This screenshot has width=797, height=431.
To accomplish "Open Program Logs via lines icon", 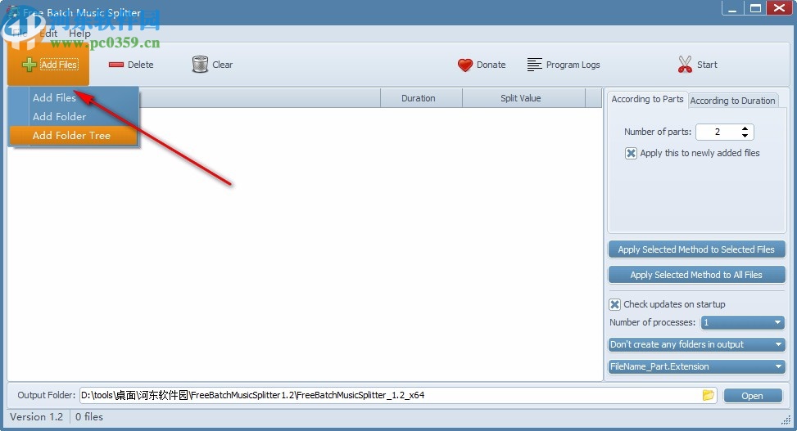I will pos(534,65).
